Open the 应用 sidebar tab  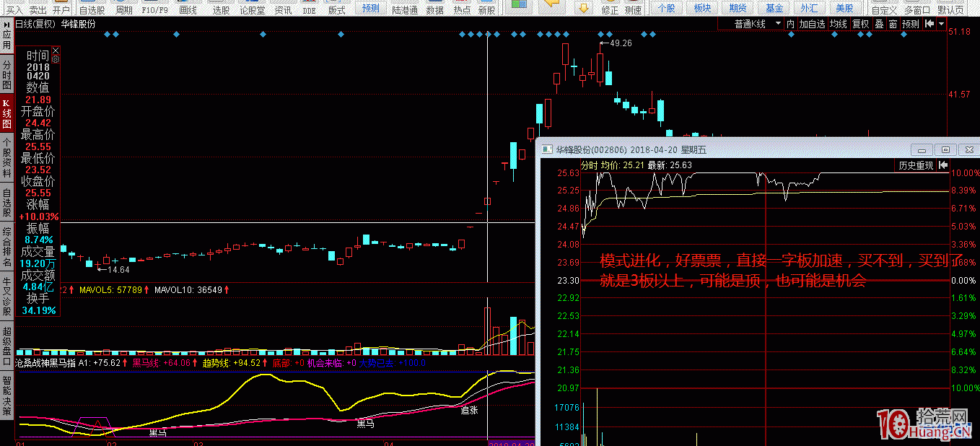(6, 40)
